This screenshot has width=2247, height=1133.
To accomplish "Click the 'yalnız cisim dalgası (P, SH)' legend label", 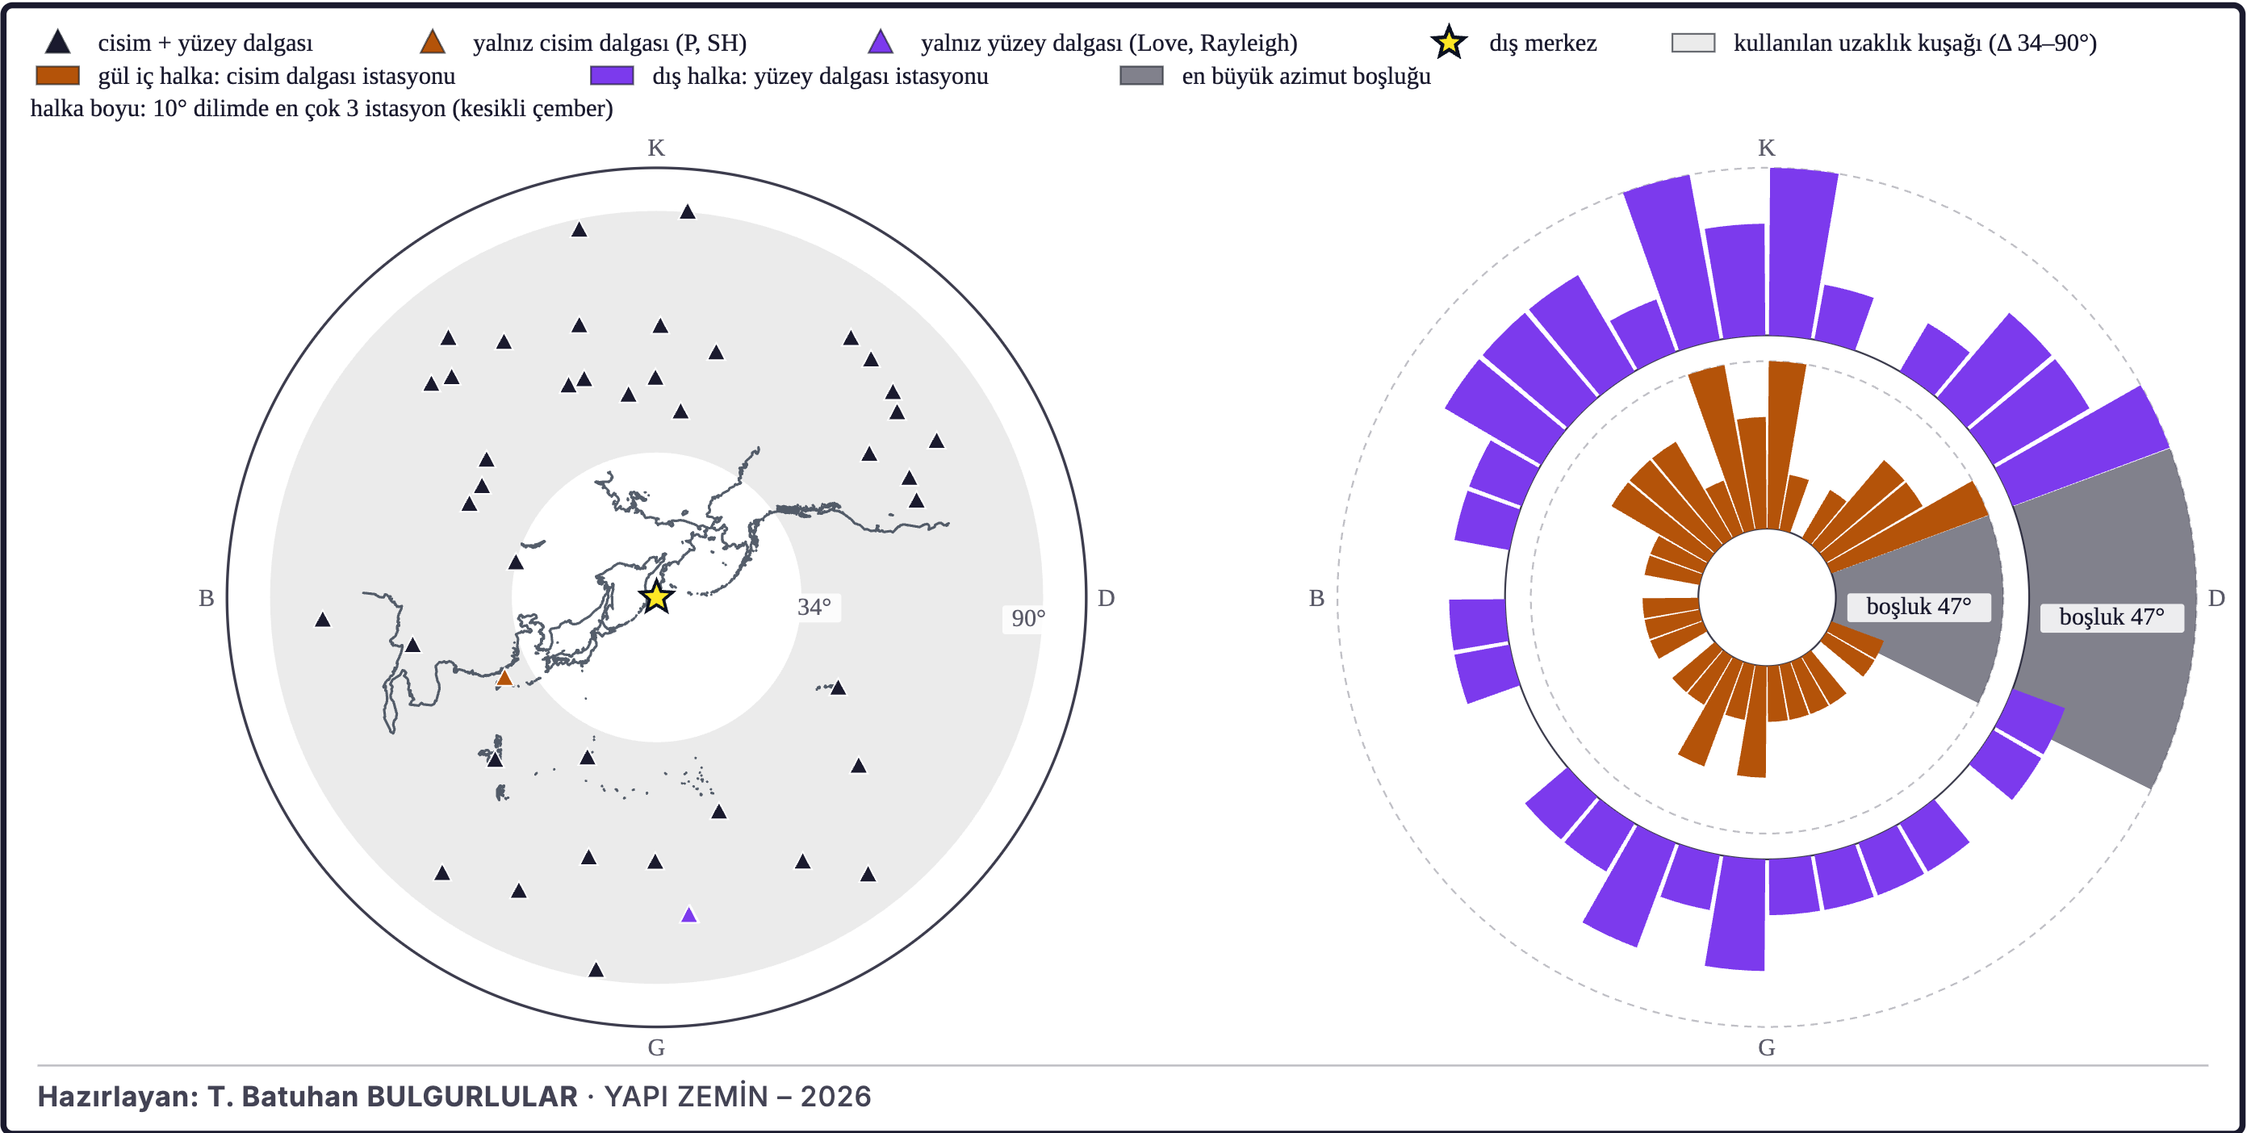I will tap(609, 43).
